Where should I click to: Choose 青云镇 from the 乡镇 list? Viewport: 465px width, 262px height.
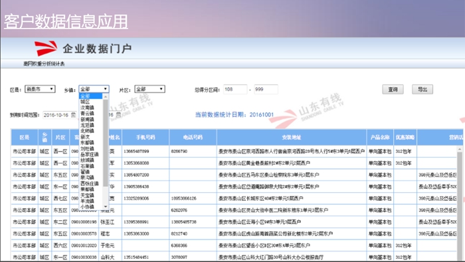pos(87,113)
